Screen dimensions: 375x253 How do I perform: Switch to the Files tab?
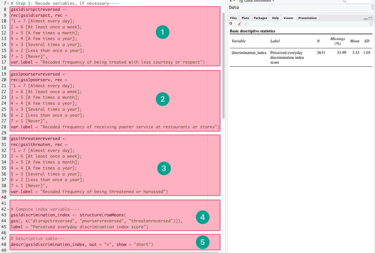(233, 18)
